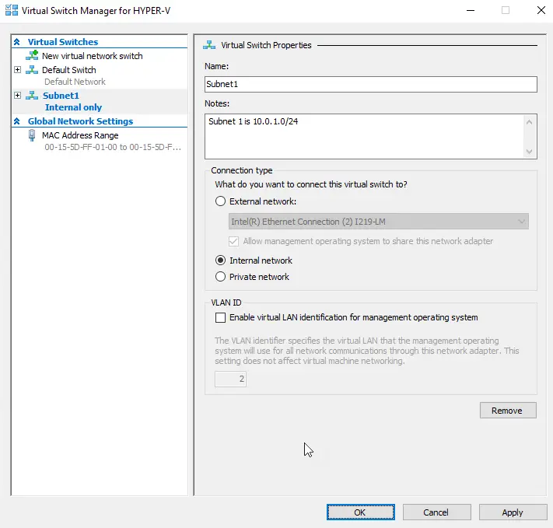The image size is (553, 528).
Task: Click the Internal only subtitle text
Action: tap(73, 107)
